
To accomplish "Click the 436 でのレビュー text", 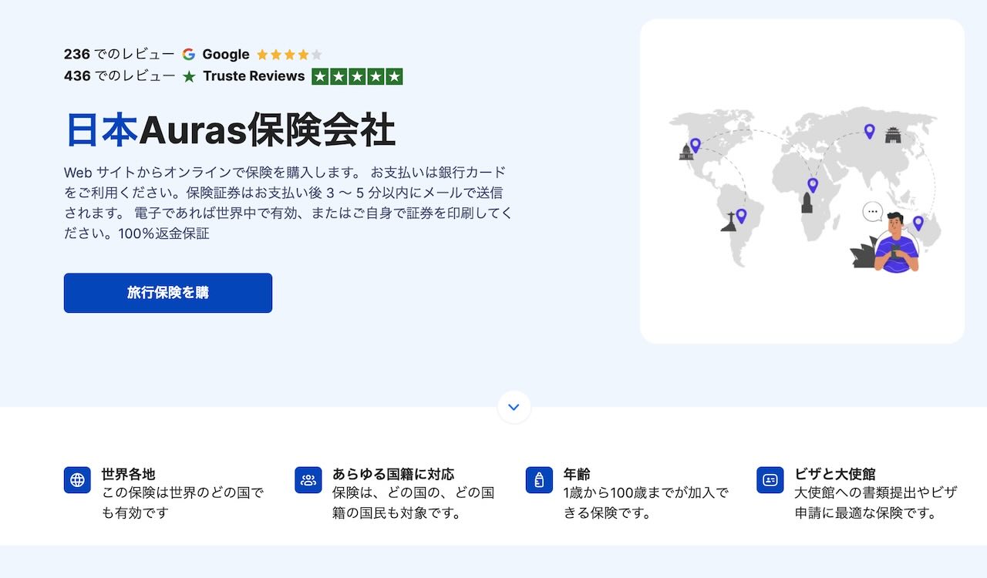I will coord(120,76).
